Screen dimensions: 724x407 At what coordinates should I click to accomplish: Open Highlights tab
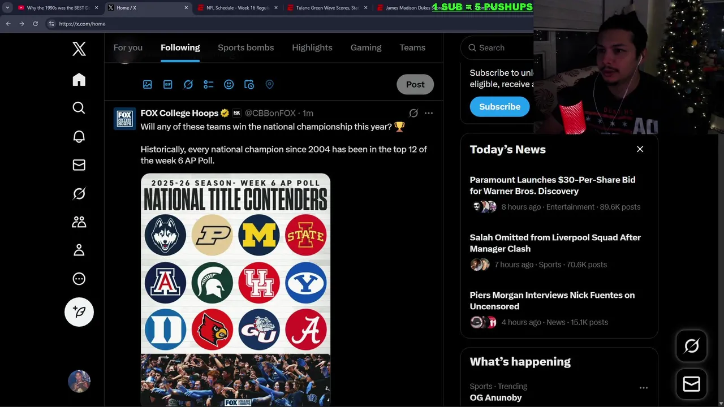pos(312,47)
